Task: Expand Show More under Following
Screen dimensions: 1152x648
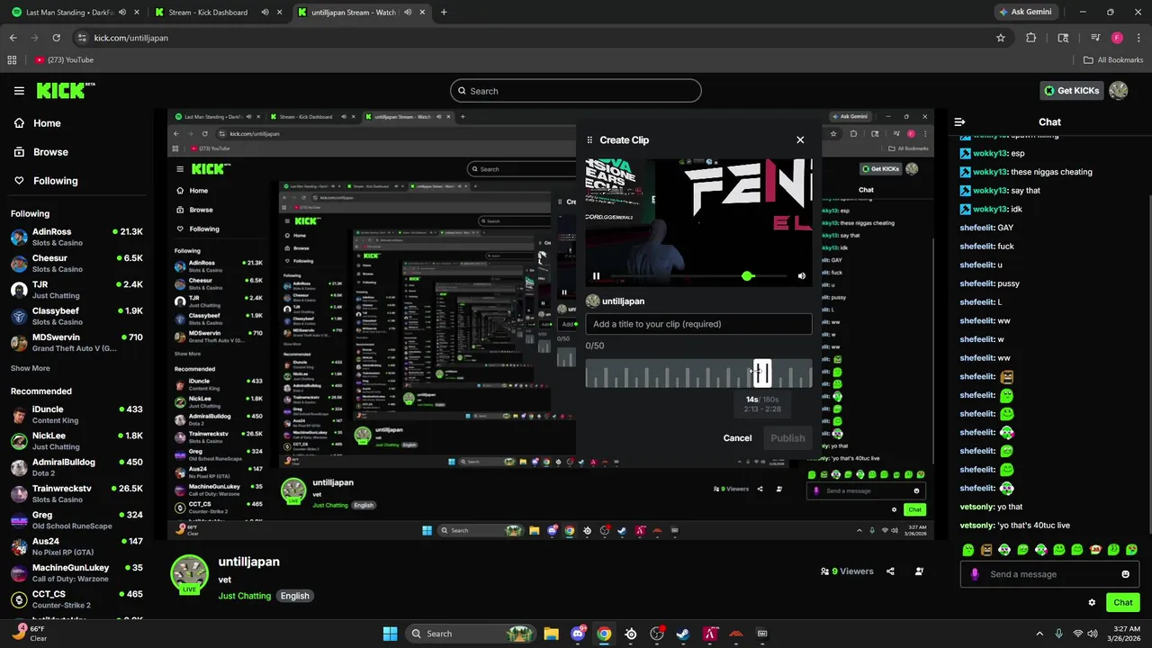Action: click(x=31, y=368)
